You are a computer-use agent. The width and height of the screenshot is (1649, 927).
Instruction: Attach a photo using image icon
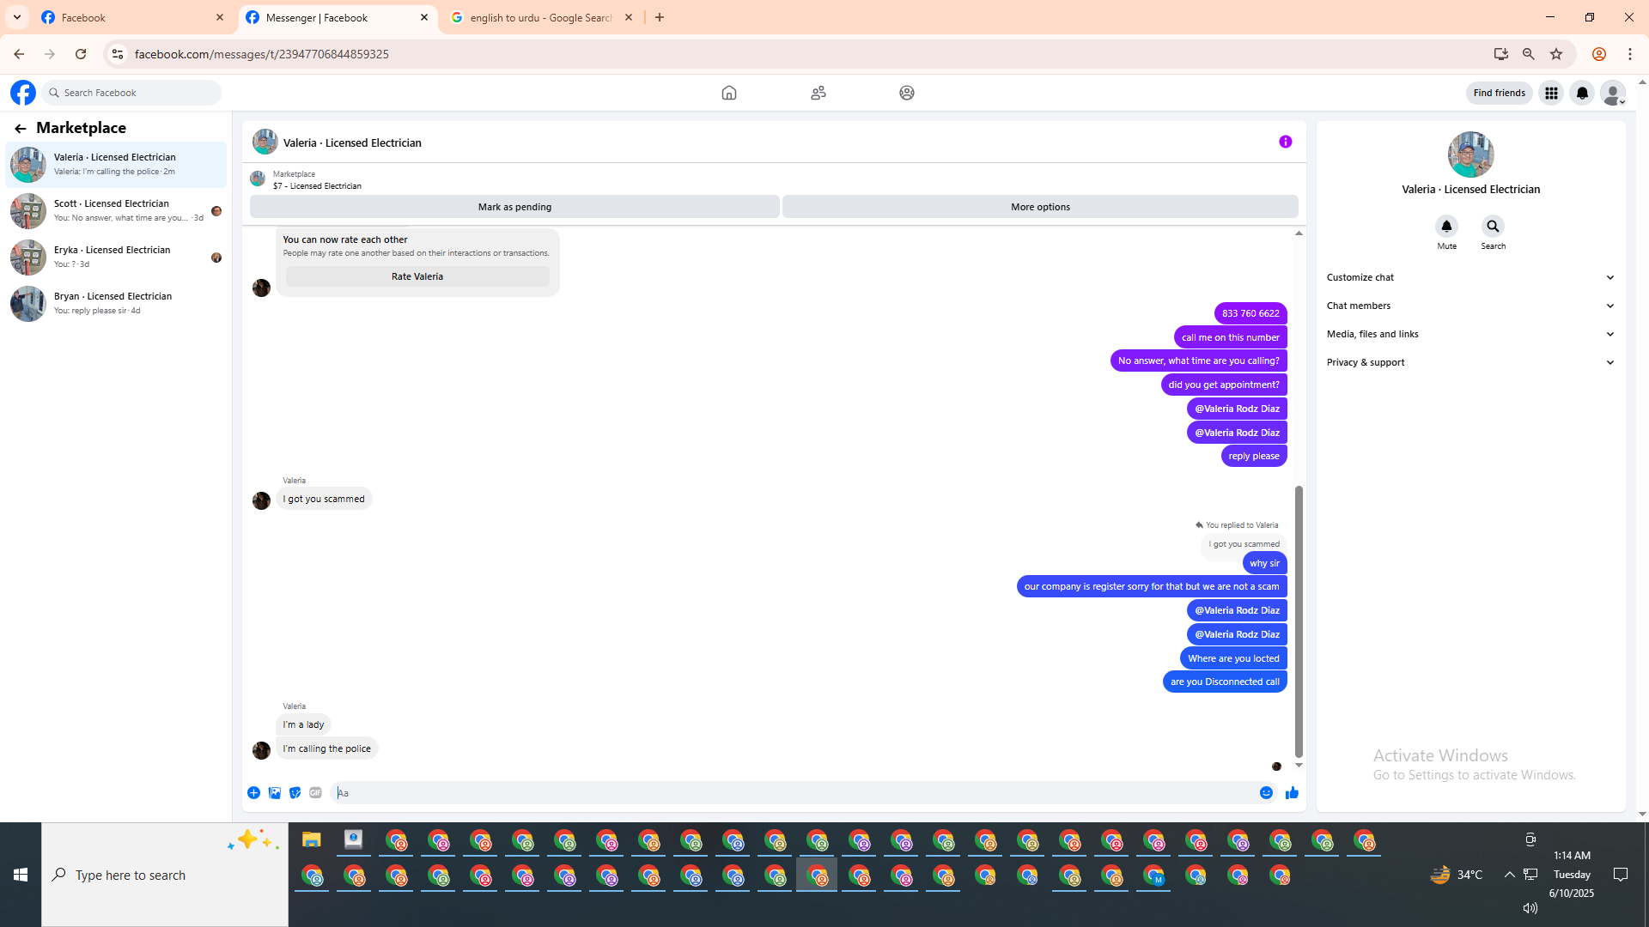point(274,792)
